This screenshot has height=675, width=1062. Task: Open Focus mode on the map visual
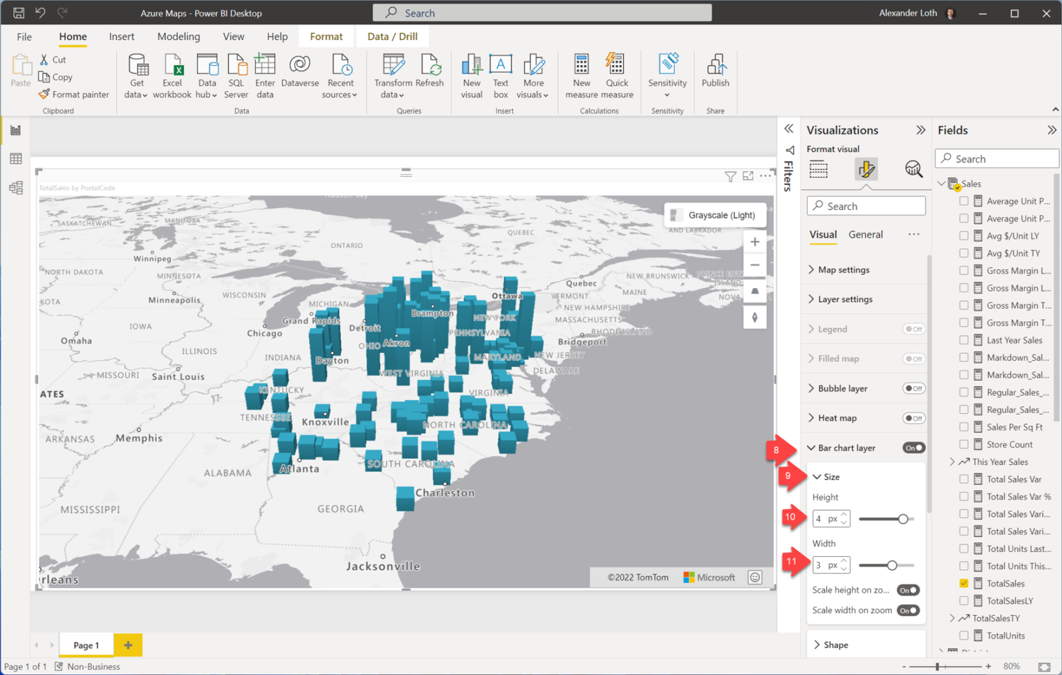click(x=748, y=176)
